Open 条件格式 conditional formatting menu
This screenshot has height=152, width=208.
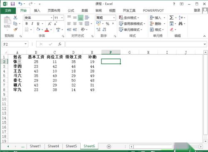[x=129, y=17]
